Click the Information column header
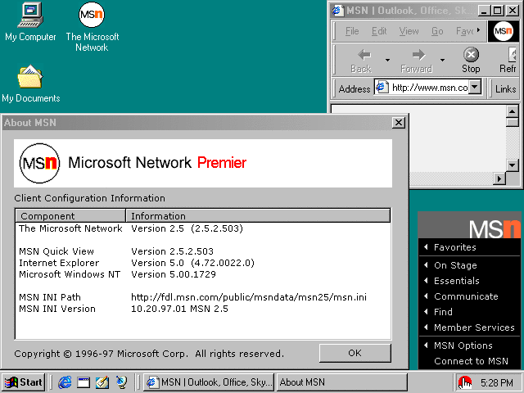Image resolution: width=524 pixels, height=393 pixels. pyautogui.click(x=258, y=216)
